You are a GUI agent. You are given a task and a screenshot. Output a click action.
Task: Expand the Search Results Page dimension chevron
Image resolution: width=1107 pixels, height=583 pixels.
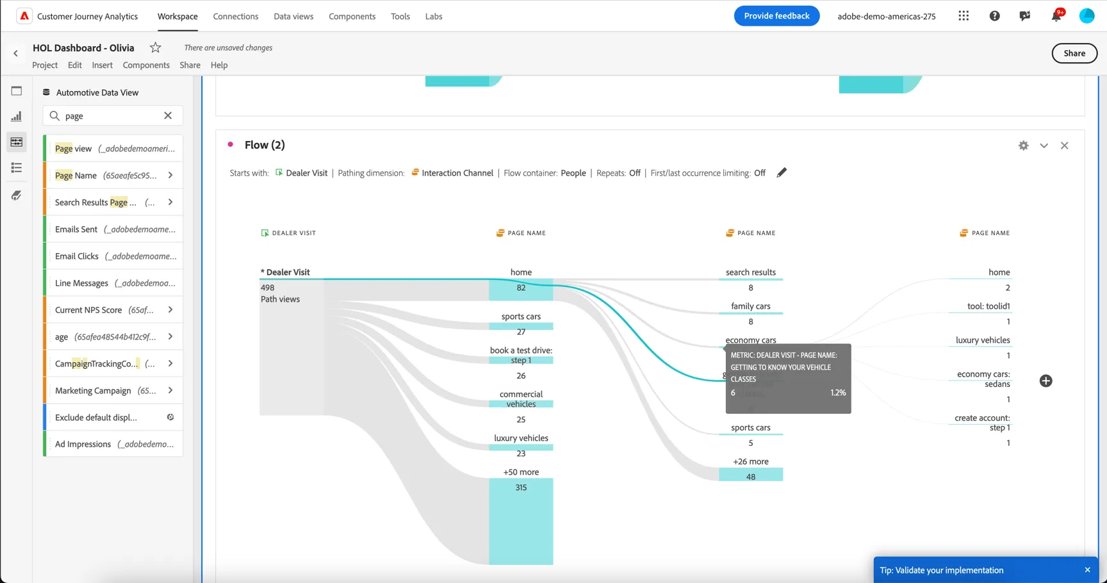170,202
